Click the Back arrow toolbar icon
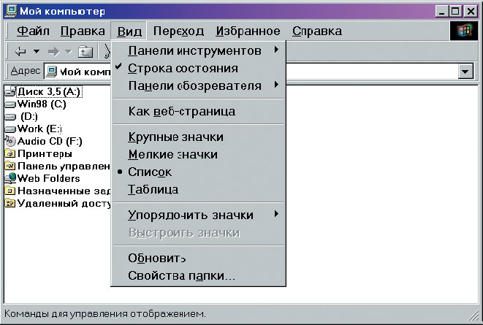 tap(20, 51)
